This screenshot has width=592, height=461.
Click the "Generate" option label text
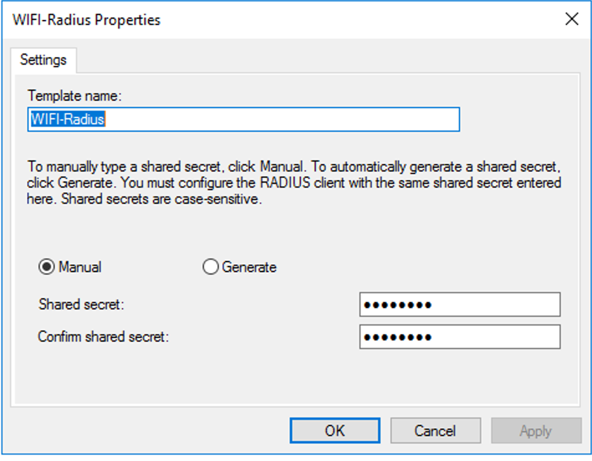(x=249, y=267)
